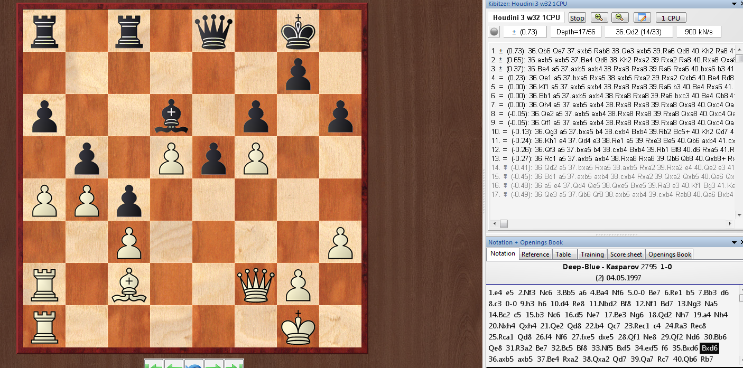The image size is (743, 368).
Task: Open the Kibitzer pane dropdown arrow
Action: [x=733, y=4]
